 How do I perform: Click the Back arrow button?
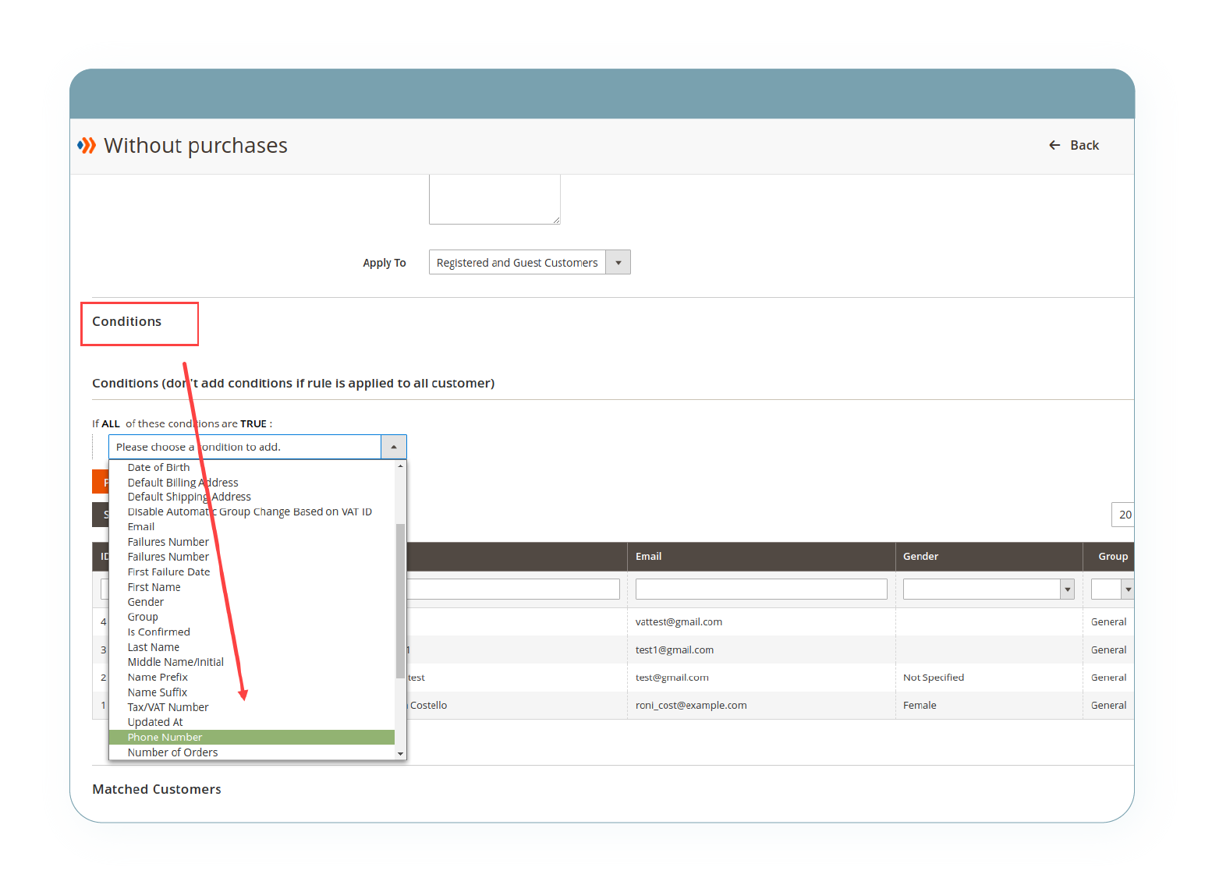click(x=1073, y=145)
